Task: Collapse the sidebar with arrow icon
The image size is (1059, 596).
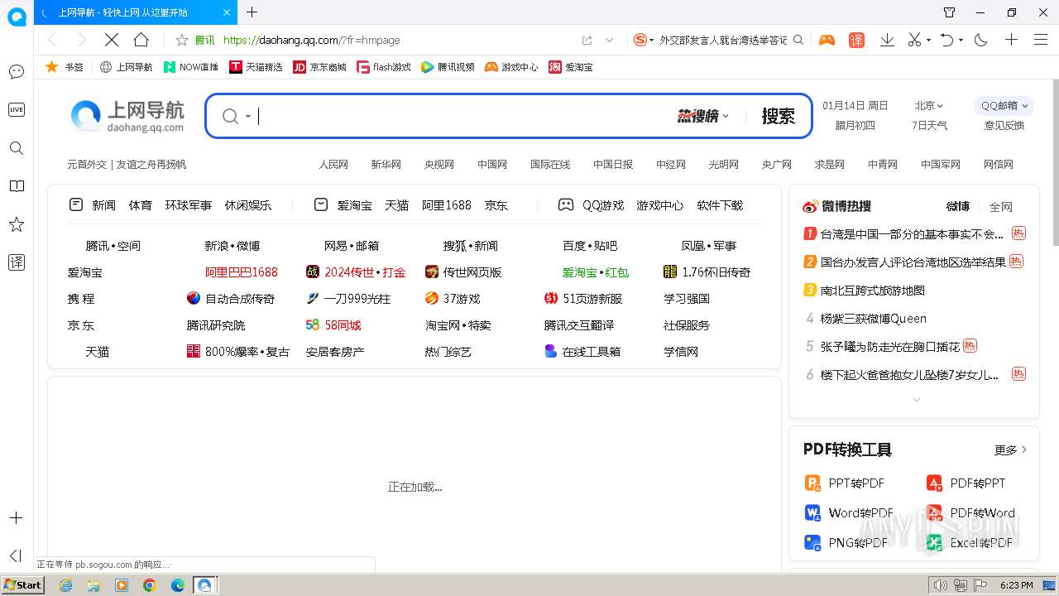Action: (x=16, y=555)
